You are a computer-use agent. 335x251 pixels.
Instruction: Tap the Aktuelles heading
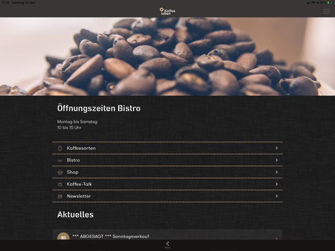point(76,215)
